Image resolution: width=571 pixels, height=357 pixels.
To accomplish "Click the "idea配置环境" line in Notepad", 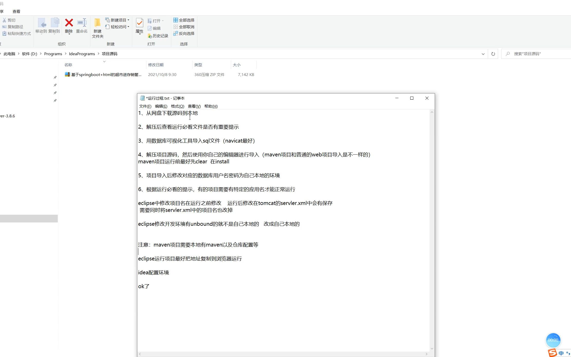I will pyautogui.click(x=154, y=273).
